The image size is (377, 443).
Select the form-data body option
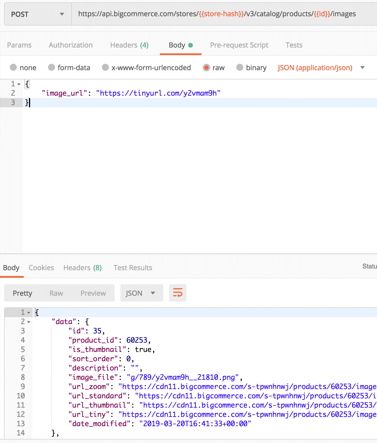pyautogui.click(x=51, y=68)
